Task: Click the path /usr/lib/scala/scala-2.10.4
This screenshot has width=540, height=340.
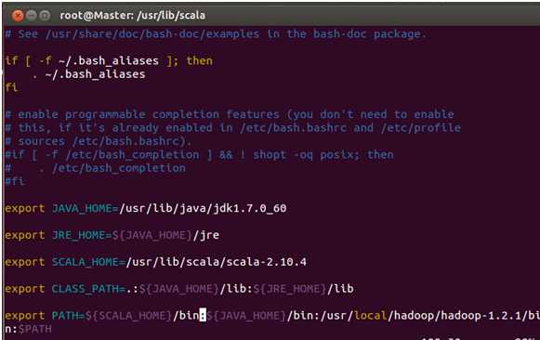Action: pyautogui.click(x=217, y=262)
